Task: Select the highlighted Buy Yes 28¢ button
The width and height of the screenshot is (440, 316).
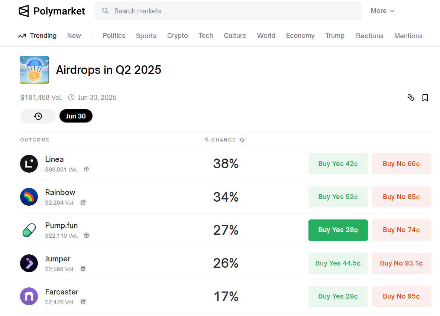Action: tap(338, 230)
